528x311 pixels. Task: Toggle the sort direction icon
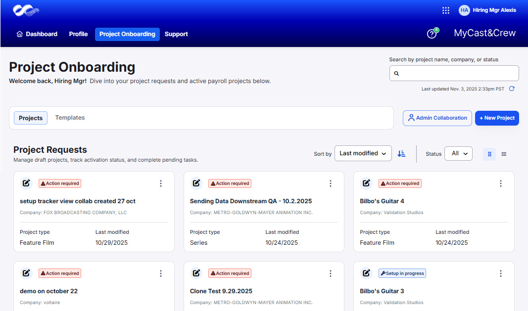click(401, 154)
